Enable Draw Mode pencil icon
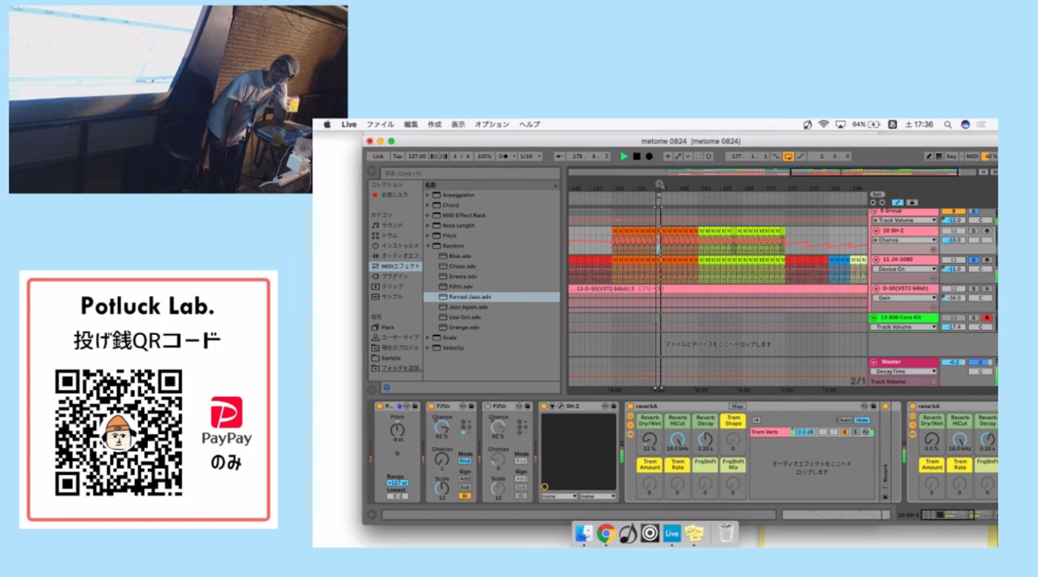This screenshot has height=577, width=1038. (928, 157)
